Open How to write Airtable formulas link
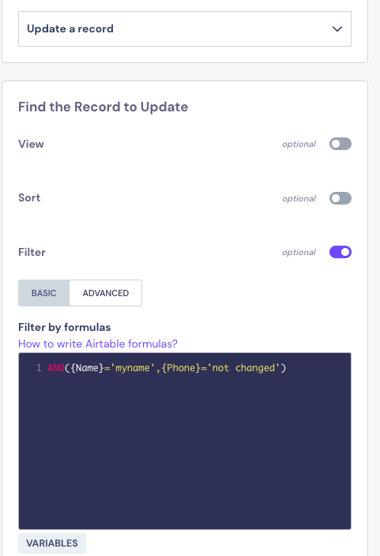This screenshot has width=380, height=556. [98, 344]
